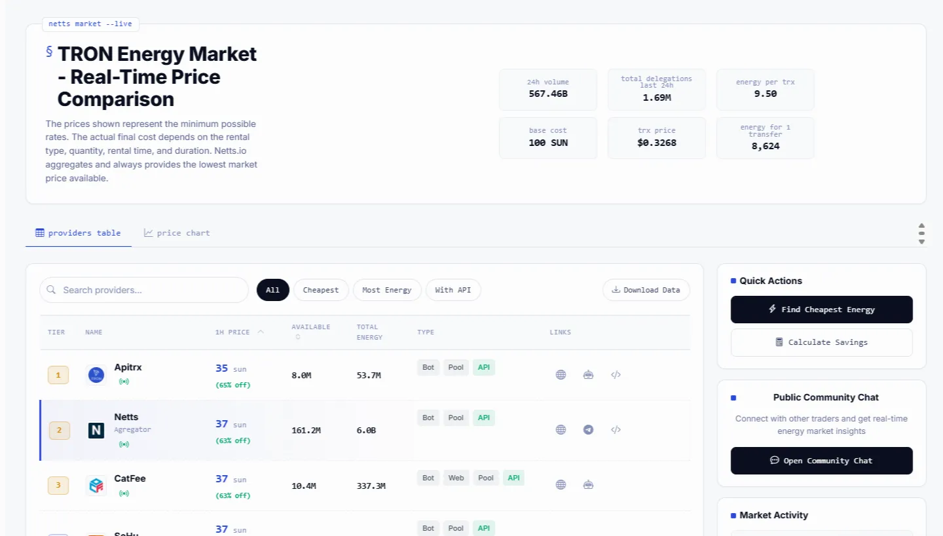Open Netts Telegram icon
Viewport: 943px width, 536px height.
pyautogui.click(x=588, y=430)
